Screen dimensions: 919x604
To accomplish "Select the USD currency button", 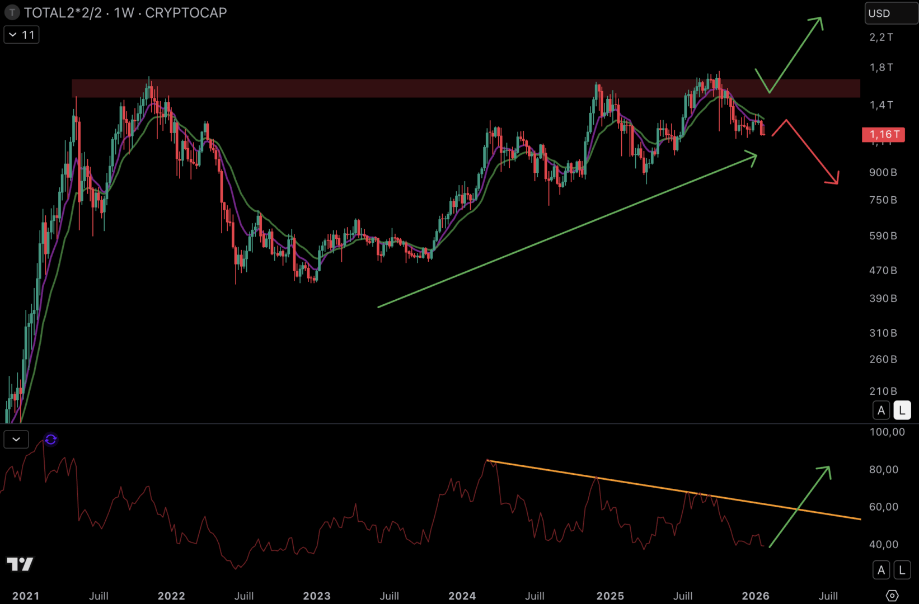I will [890, 12].
